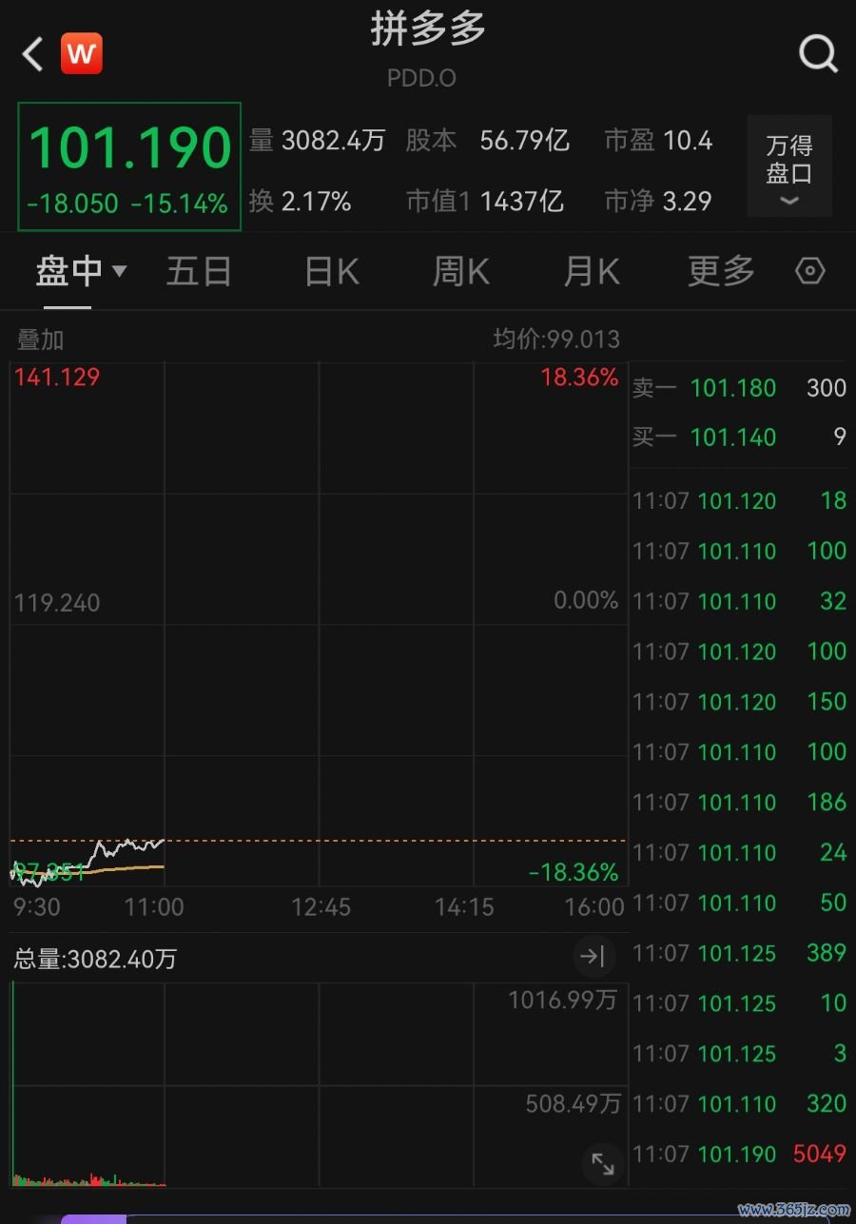
Task: Switch to the 日K tab
Action: coord(332,272)
